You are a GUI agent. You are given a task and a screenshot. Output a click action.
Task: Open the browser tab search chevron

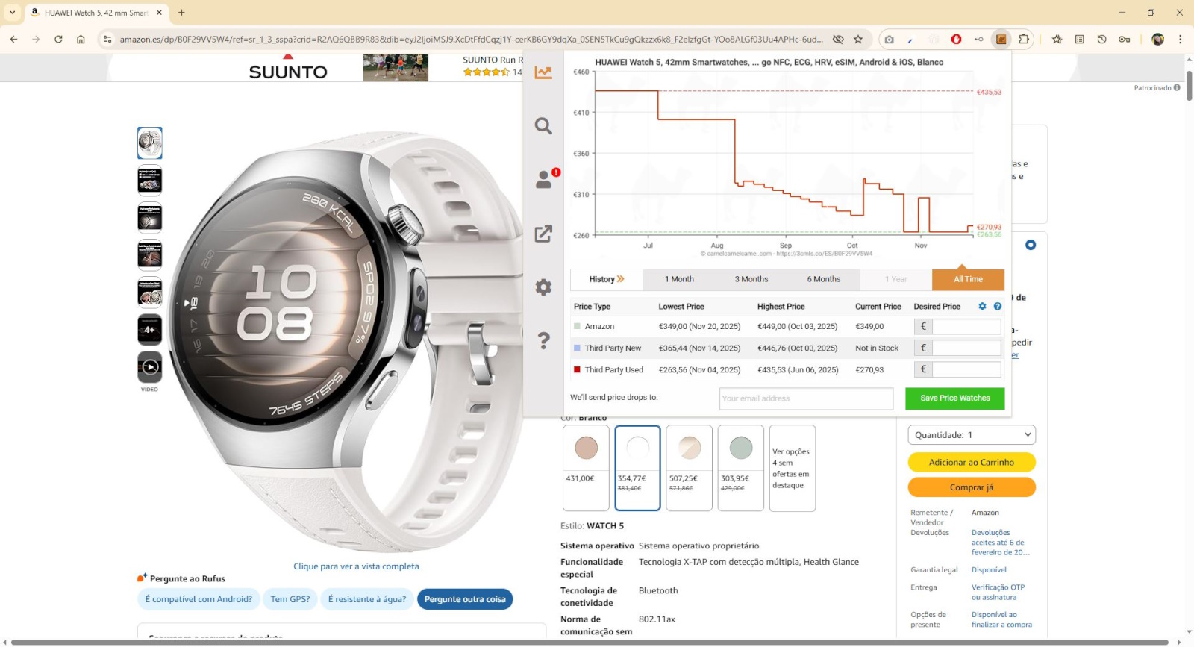pyautogui.click(x=12, y=13)
